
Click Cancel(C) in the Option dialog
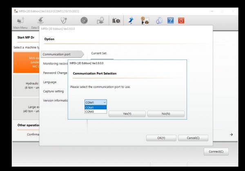click(193, 138)
